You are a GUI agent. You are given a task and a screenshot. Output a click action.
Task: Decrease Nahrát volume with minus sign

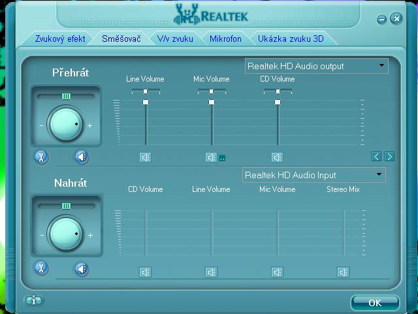tap(42, 236)
